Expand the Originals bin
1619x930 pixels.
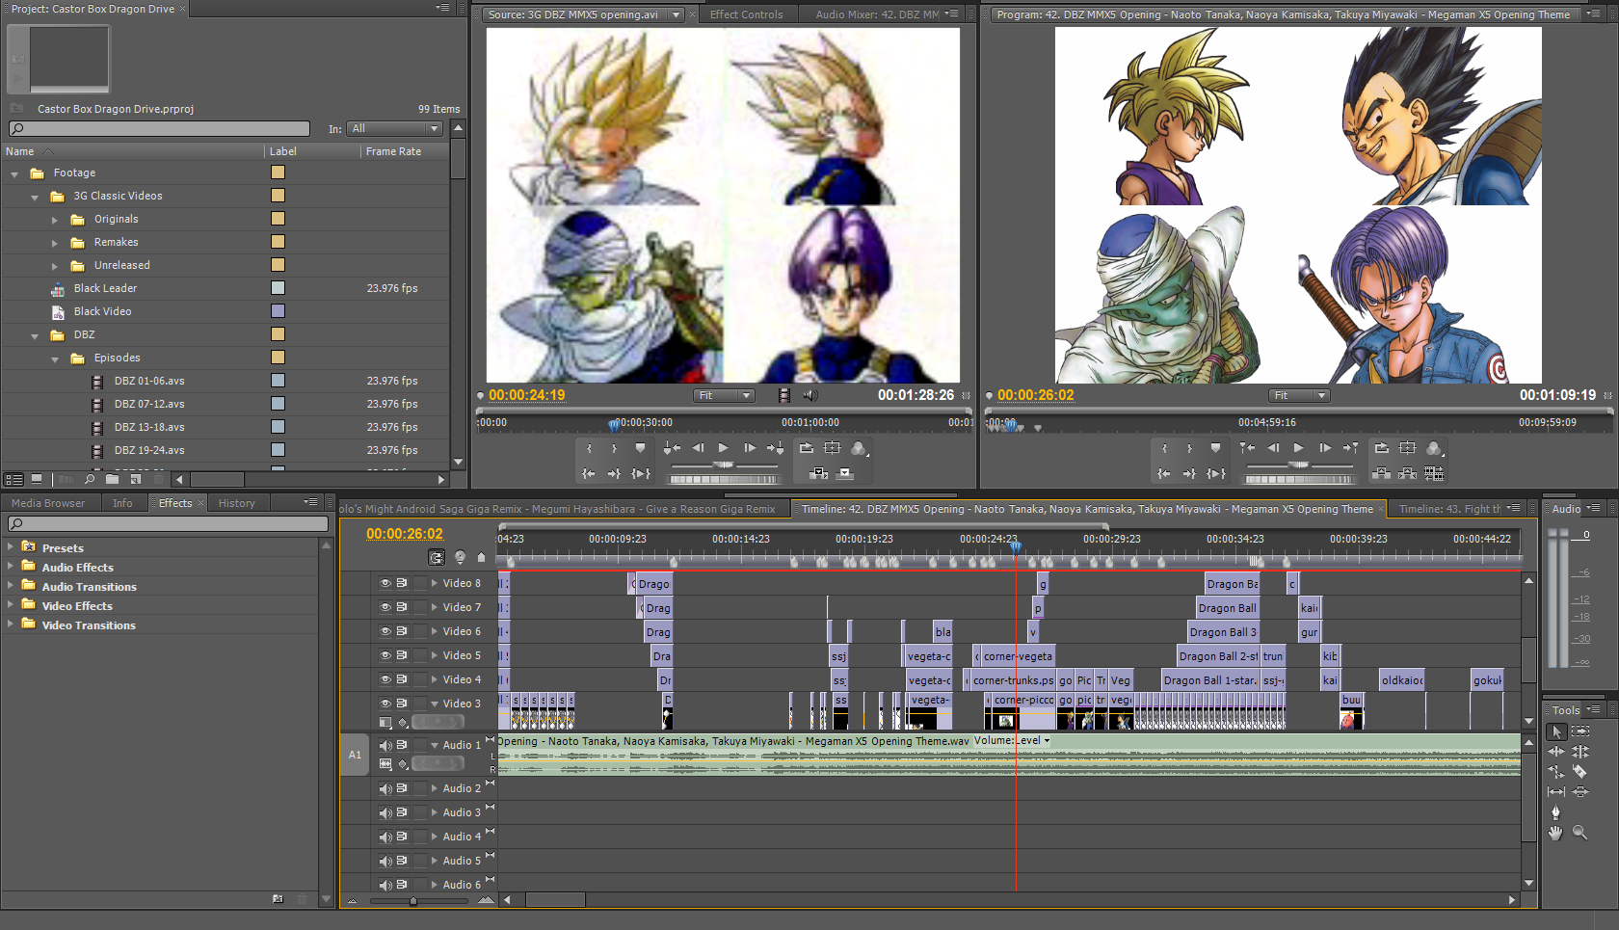(55, 221)
